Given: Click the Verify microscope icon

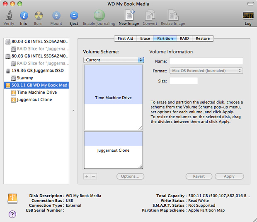Looking at the screenshot, I should pos(9,15).
